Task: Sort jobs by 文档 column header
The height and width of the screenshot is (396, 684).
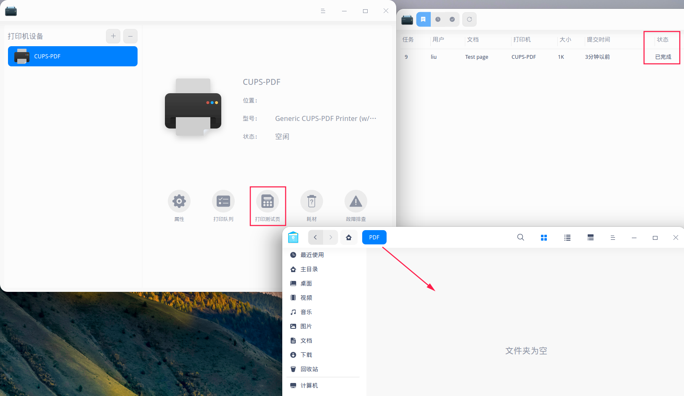Action: click(x=473, y=39)
